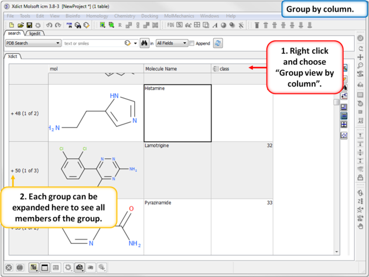The width and height of the screenshot is (369, 277).
Task: Toggle the Append checkbox
Action: click(x=192, y=43)
